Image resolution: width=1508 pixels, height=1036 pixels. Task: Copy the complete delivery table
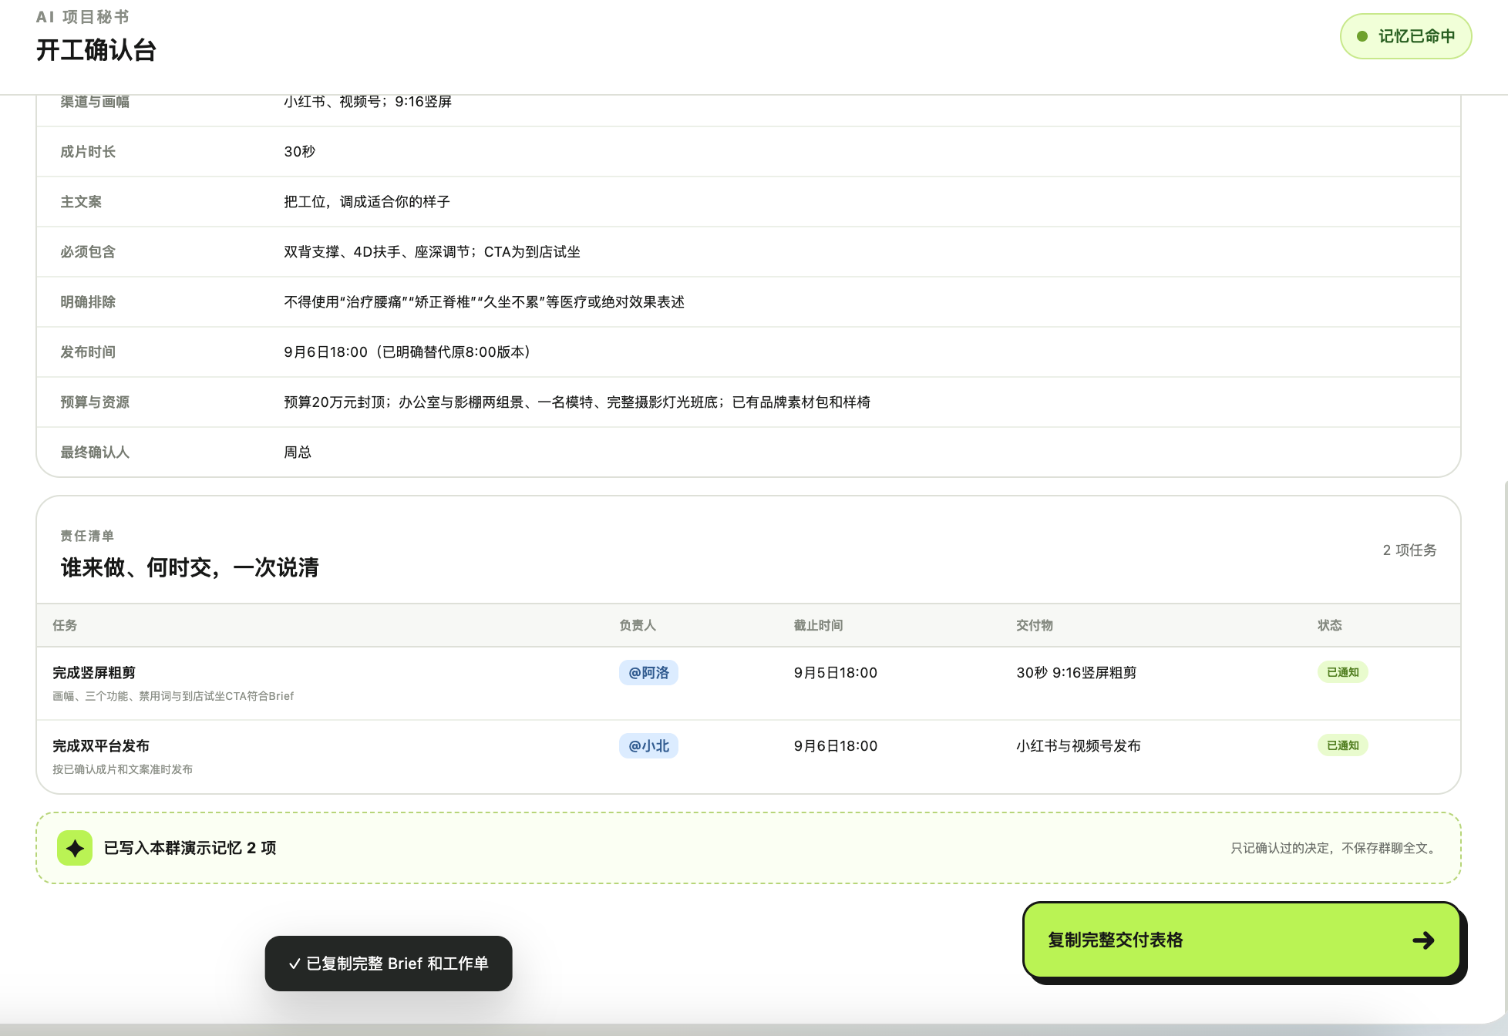tap(1241, 940)
